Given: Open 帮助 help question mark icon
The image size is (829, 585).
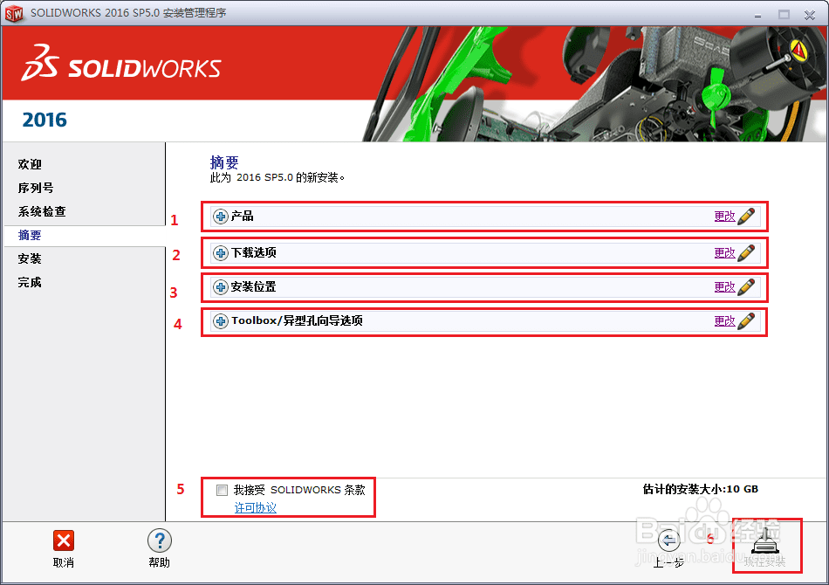Looking at the screenshot, I should coord(159,540).
